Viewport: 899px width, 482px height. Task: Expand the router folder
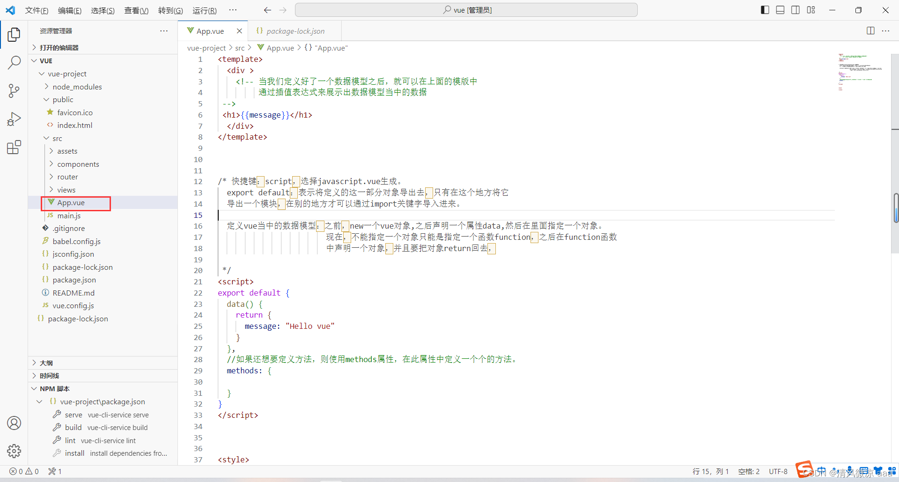103,177
